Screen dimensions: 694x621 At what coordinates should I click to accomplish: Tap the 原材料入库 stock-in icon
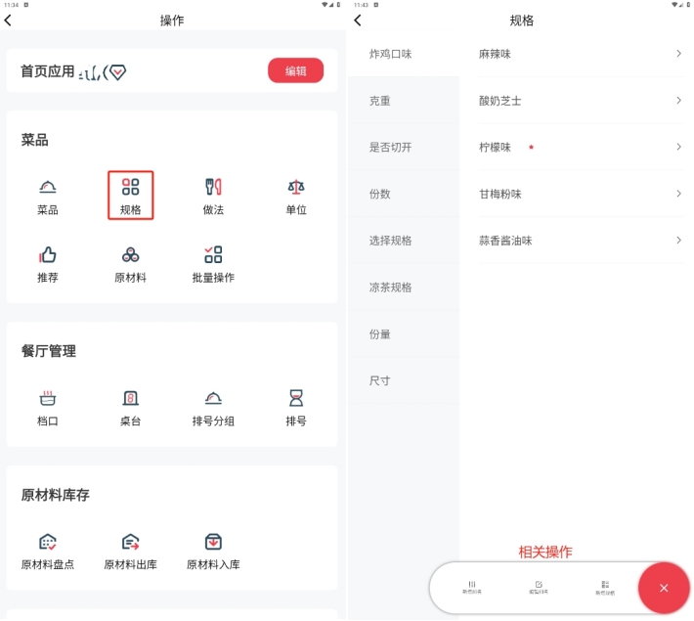pyautogui.click(x=213, y=542)
